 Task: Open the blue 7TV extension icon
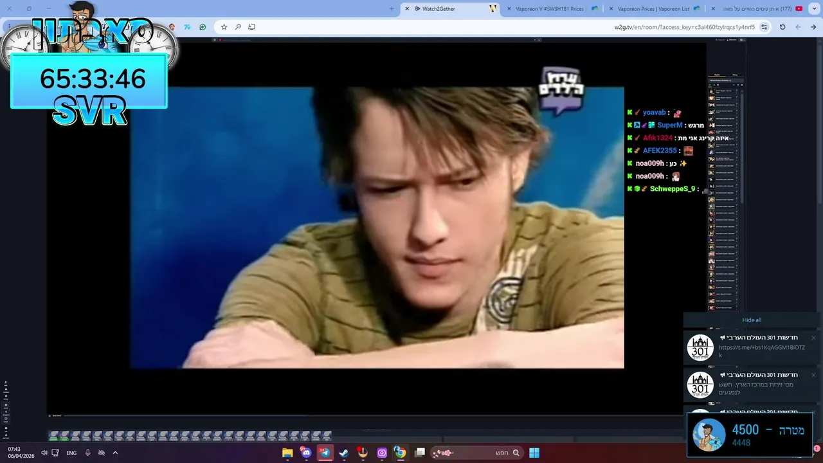point(187,27)
